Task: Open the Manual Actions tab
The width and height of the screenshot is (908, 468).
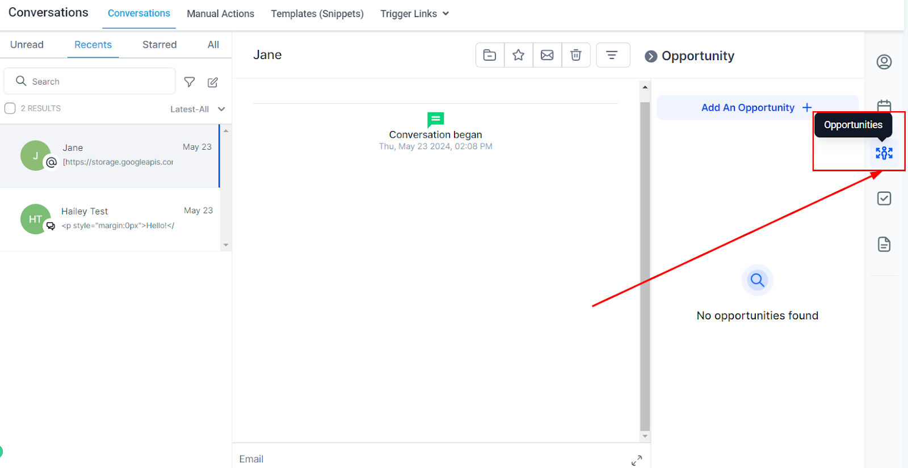Action: coord(221,14)
